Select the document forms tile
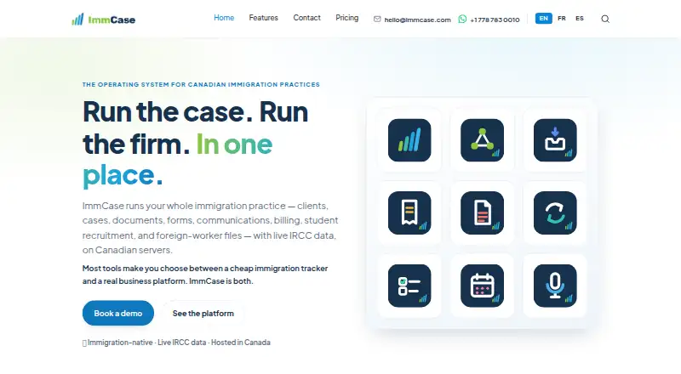The height and width of the screenshot is (374, 681). tap(482, 213)
